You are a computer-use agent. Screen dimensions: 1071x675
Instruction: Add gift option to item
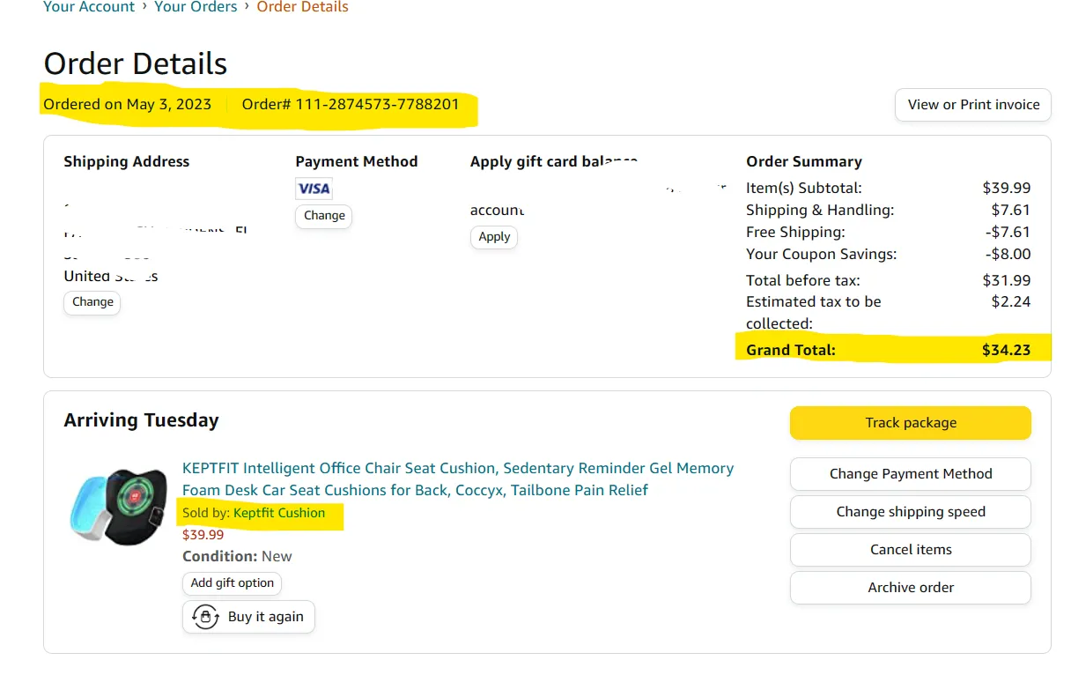(233, 583)
